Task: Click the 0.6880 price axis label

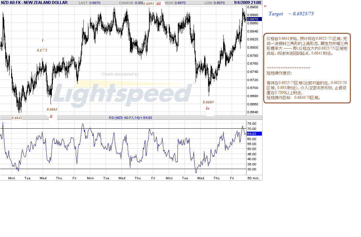Action: (253, 15)
